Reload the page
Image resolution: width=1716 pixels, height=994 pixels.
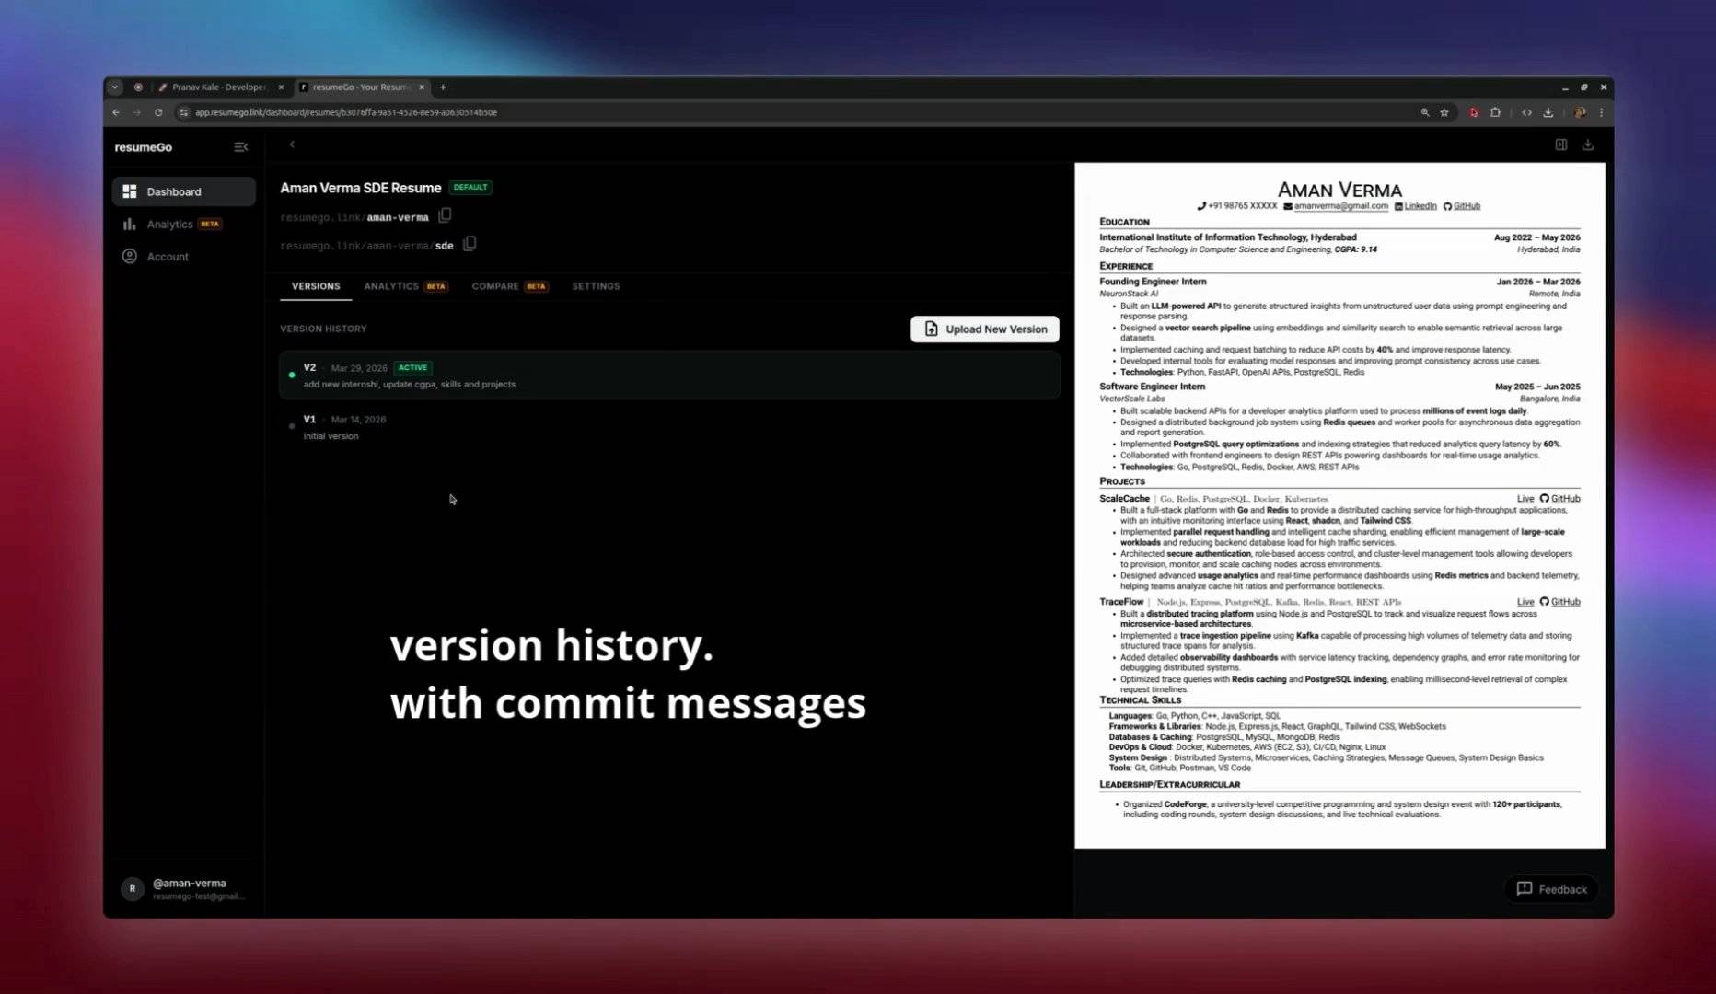pos(158,112)
